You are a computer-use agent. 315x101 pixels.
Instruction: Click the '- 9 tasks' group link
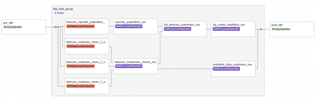pos(58,13)
